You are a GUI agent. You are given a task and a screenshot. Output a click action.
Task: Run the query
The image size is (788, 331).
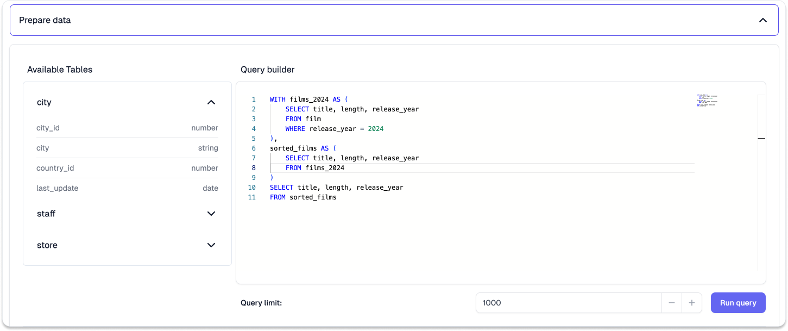[x=738, y=303]
